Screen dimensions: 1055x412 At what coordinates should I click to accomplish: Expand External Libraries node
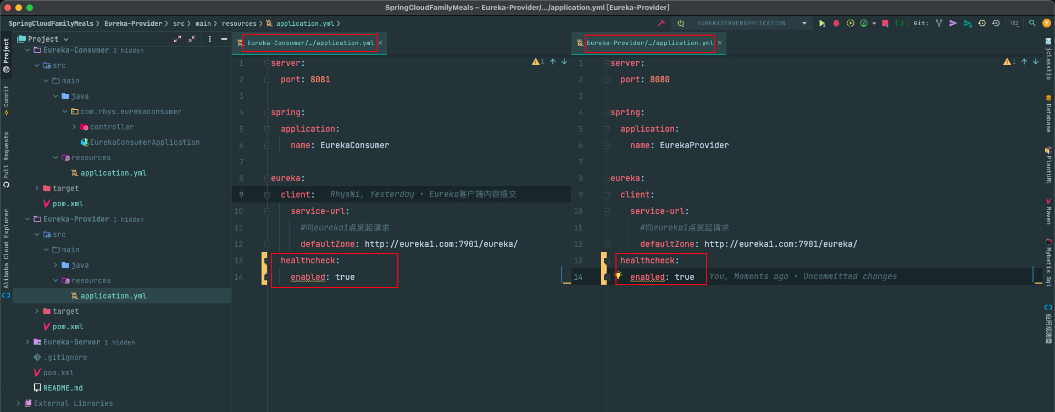coord(18,403)
